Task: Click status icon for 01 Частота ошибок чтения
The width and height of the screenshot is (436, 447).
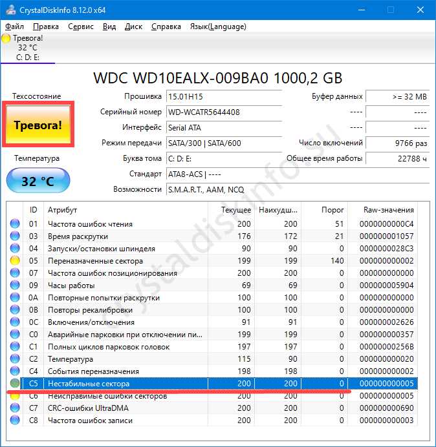Action: 15,224
